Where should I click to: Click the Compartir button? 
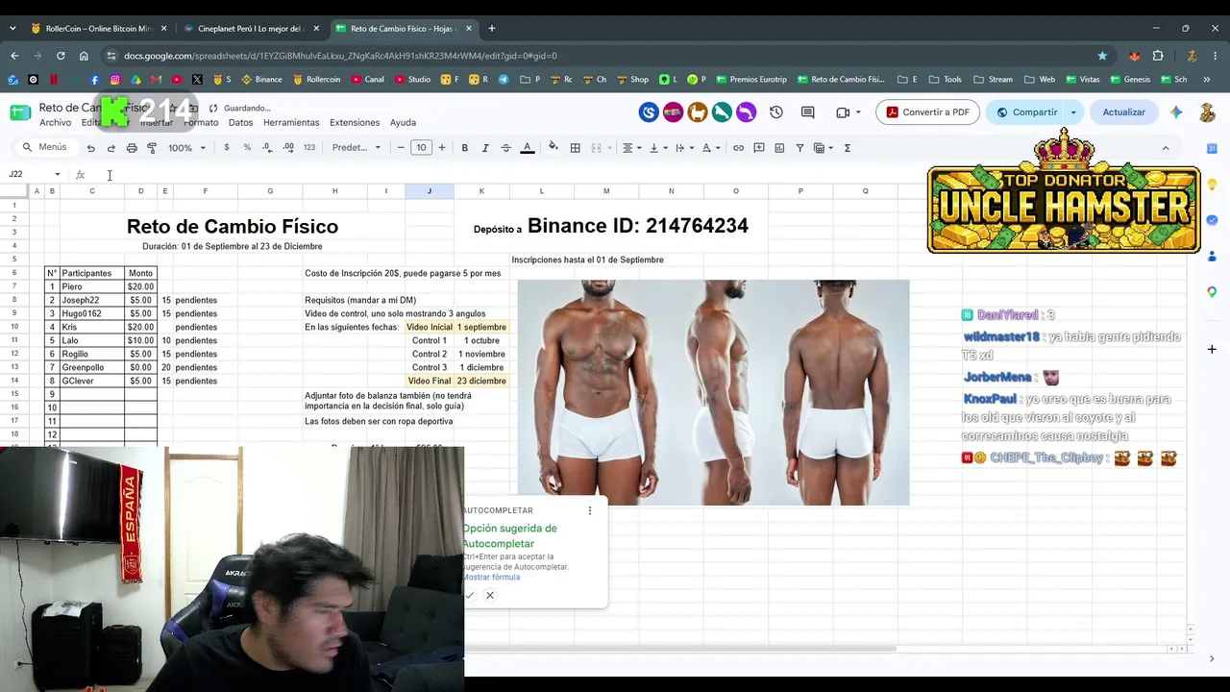pos(1026,112)
